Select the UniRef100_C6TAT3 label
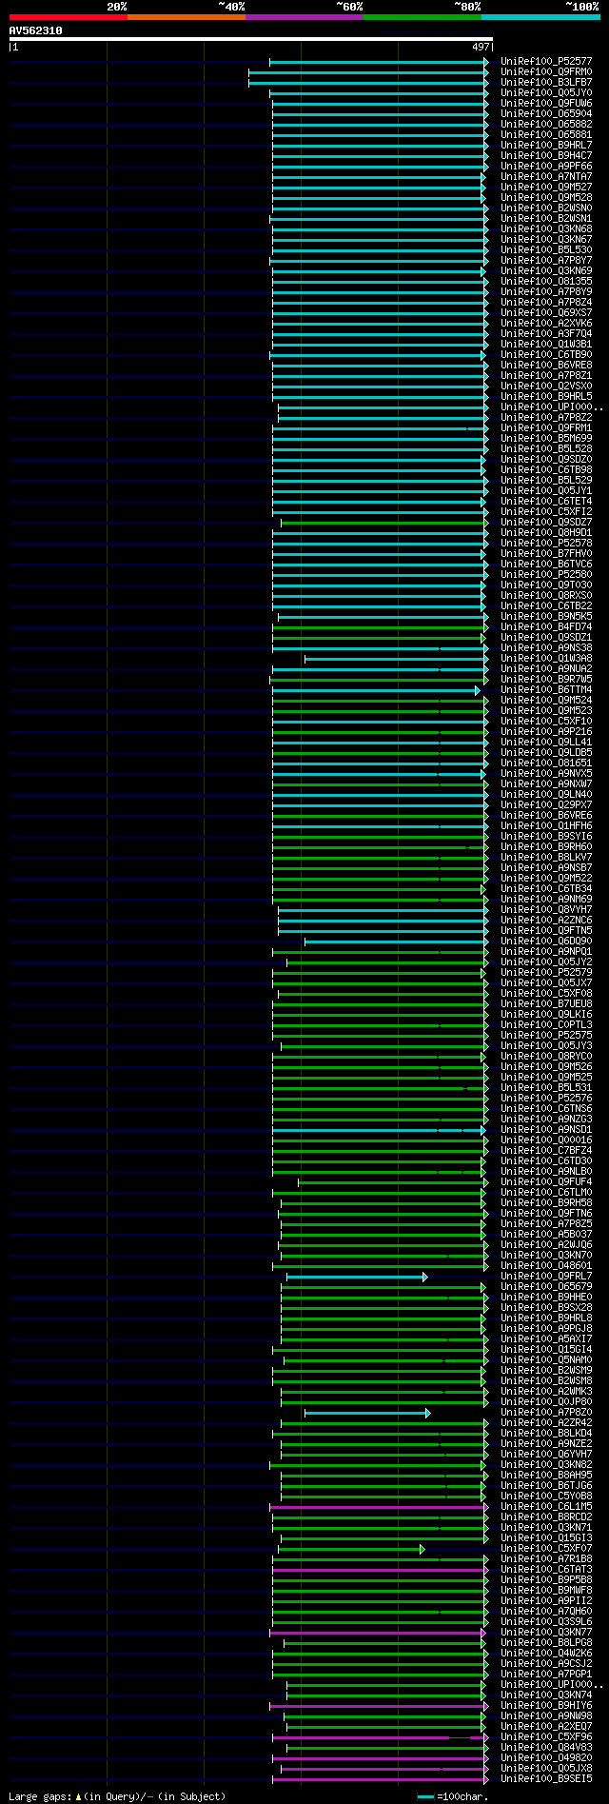The height and width of the screenshot is (1804, 609). (546, 1570)
